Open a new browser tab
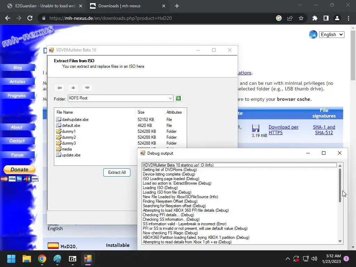Screen dimensions: 356x267 (x=177, y=6)
